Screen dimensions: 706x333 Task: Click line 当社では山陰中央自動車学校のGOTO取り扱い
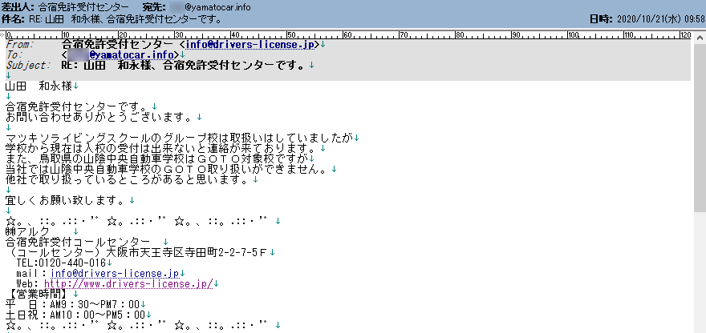click(x=168, y=170)
